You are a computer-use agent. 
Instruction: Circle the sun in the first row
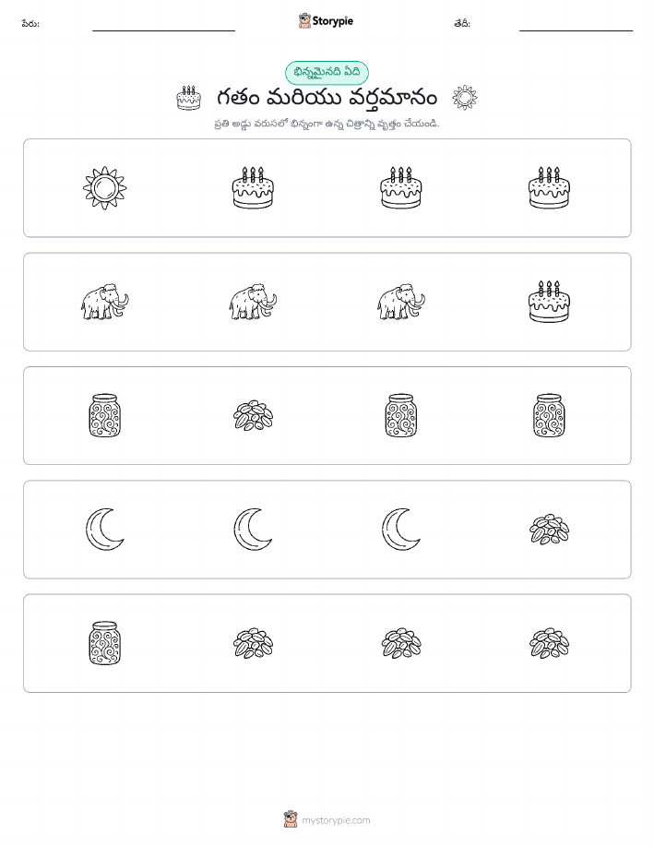pos(104,188)
